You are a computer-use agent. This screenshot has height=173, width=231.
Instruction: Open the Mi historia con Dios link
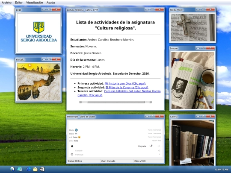(125, 84)
